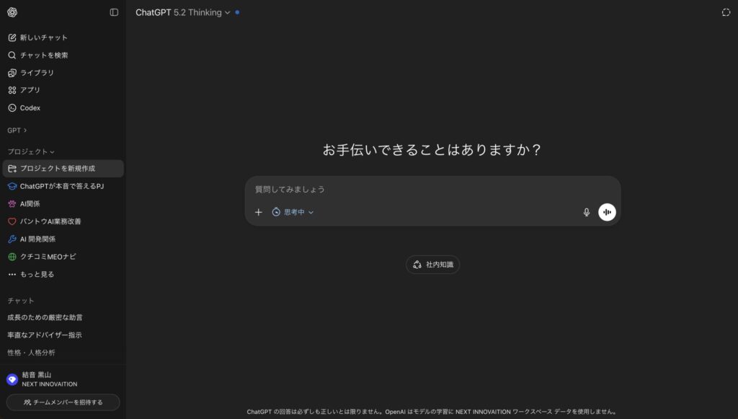Viewport: 738px width, 419px height.
Task: Click the ChatGPT logo icon
Action: [x=12, y=12]
